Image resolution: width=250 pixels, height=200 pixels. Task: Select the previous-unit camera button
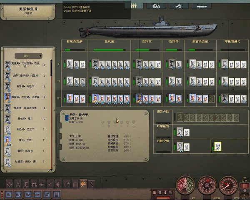coord(18,195)
